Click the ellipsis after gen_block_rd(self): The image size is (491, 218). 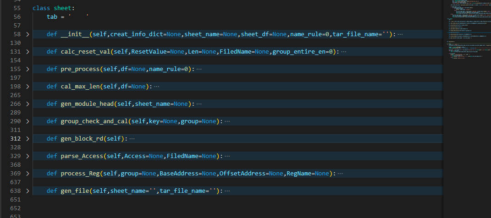tap(132, 139)
